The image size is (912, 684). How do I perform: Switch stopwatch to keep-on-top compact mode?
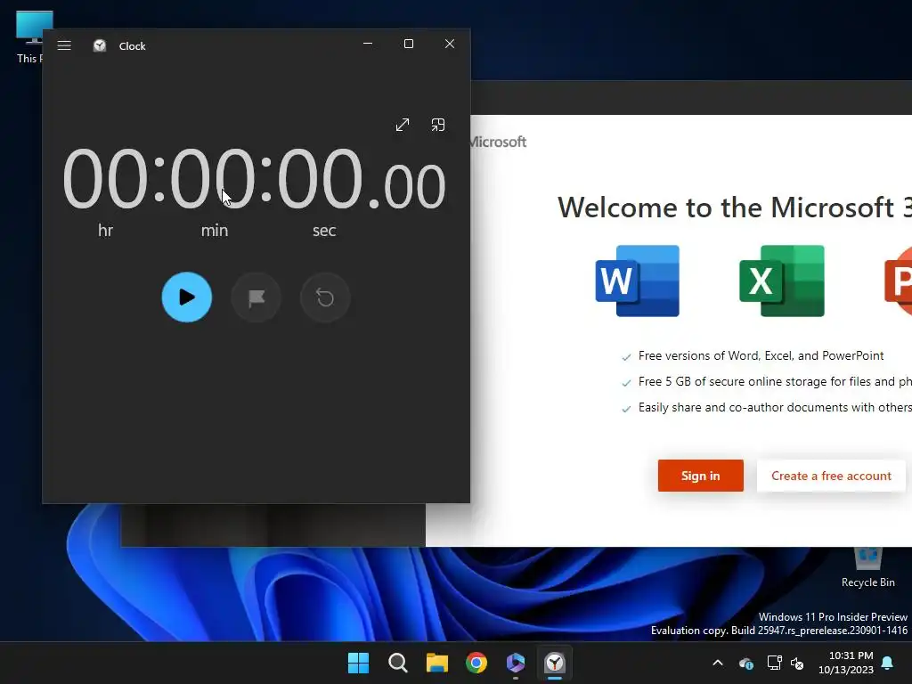coord(438,125)
